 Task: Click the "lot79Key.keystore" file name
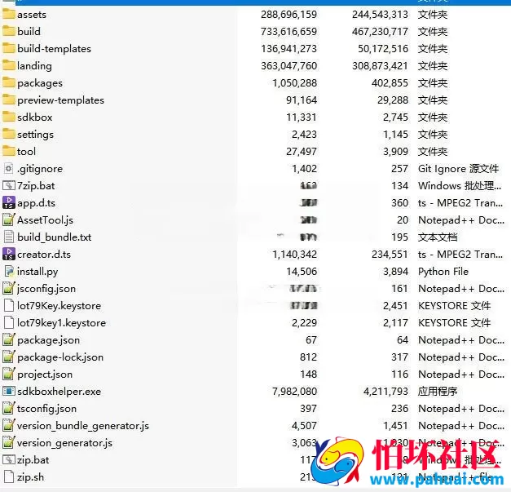coord(59,306)
